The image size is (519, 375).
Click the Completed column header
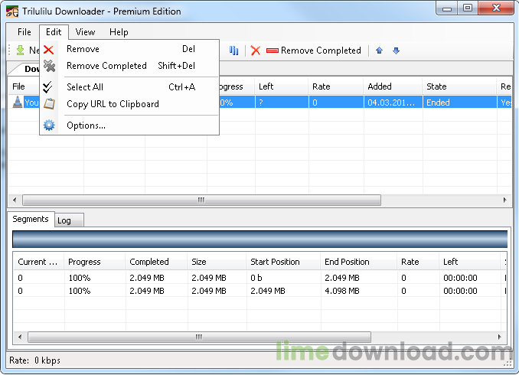[156, 262]
